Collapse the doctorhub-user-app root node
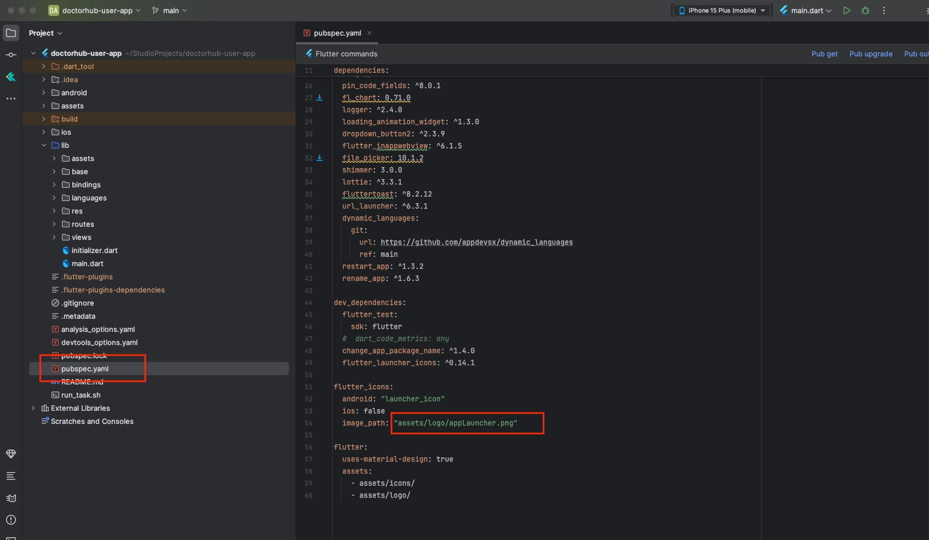Screen dimensions: 929x540 [x=33, y=53]
